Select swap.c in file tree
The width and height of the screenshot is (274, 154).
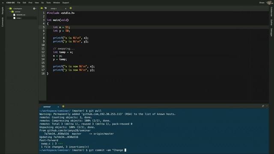click(19, 18)
